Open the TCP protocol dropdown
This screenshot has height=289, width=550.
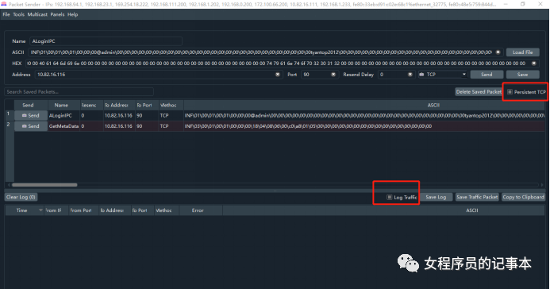[443, 75]
